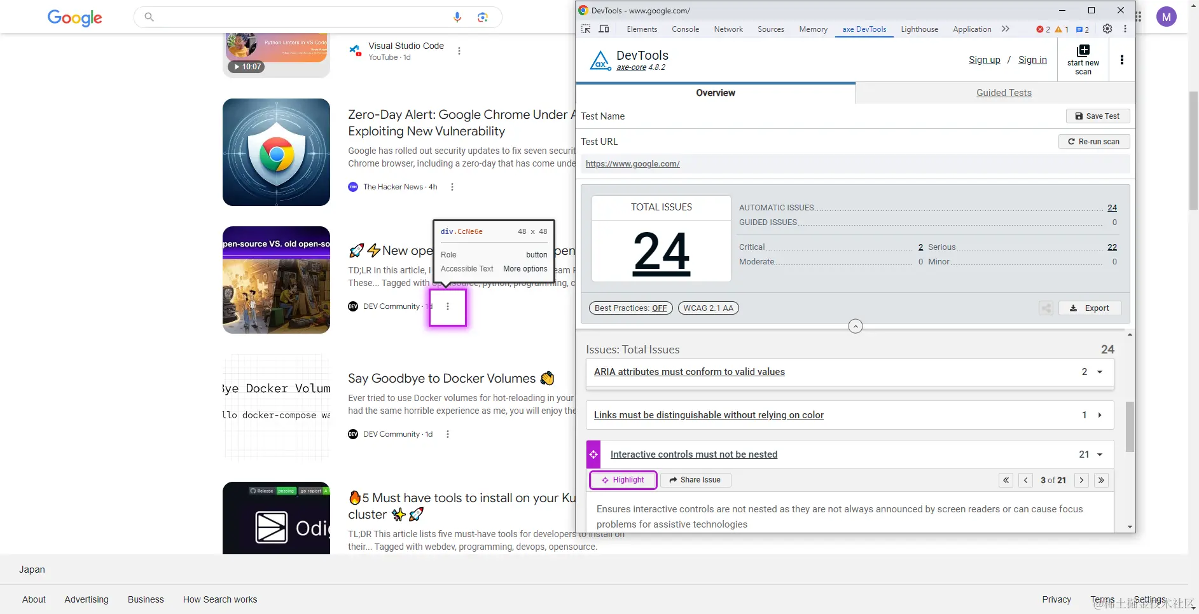Screen dimensions: 1199x614
Task: Go to the next issue instance
Action: (1081, 481)
